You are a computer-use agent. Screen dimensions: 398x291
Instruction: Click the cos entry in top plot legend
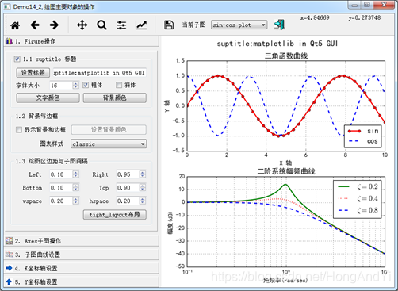coord(363,141)
